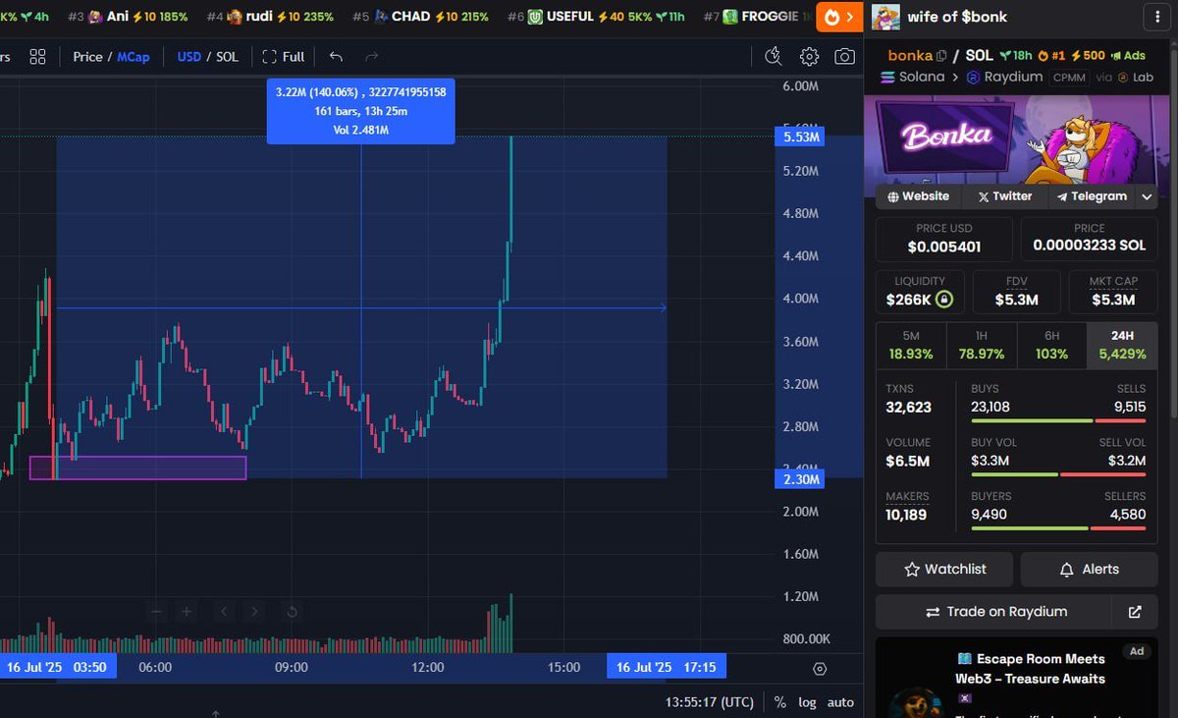Click the Solana chain link
The width and height of the screenshot is (1178, 718).
[x=913, y=77]
